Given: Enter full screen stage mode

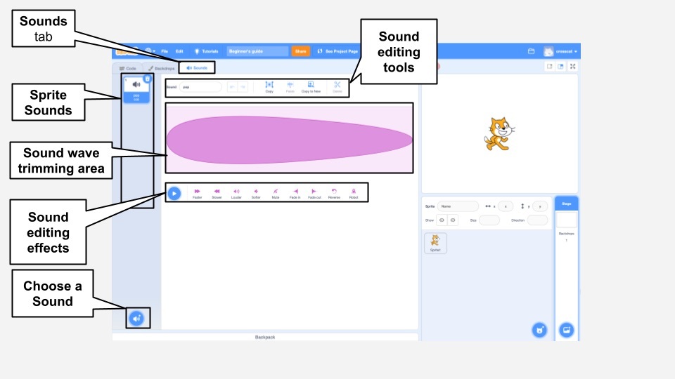Looking at the screenshot, I should tap(572, 66).
